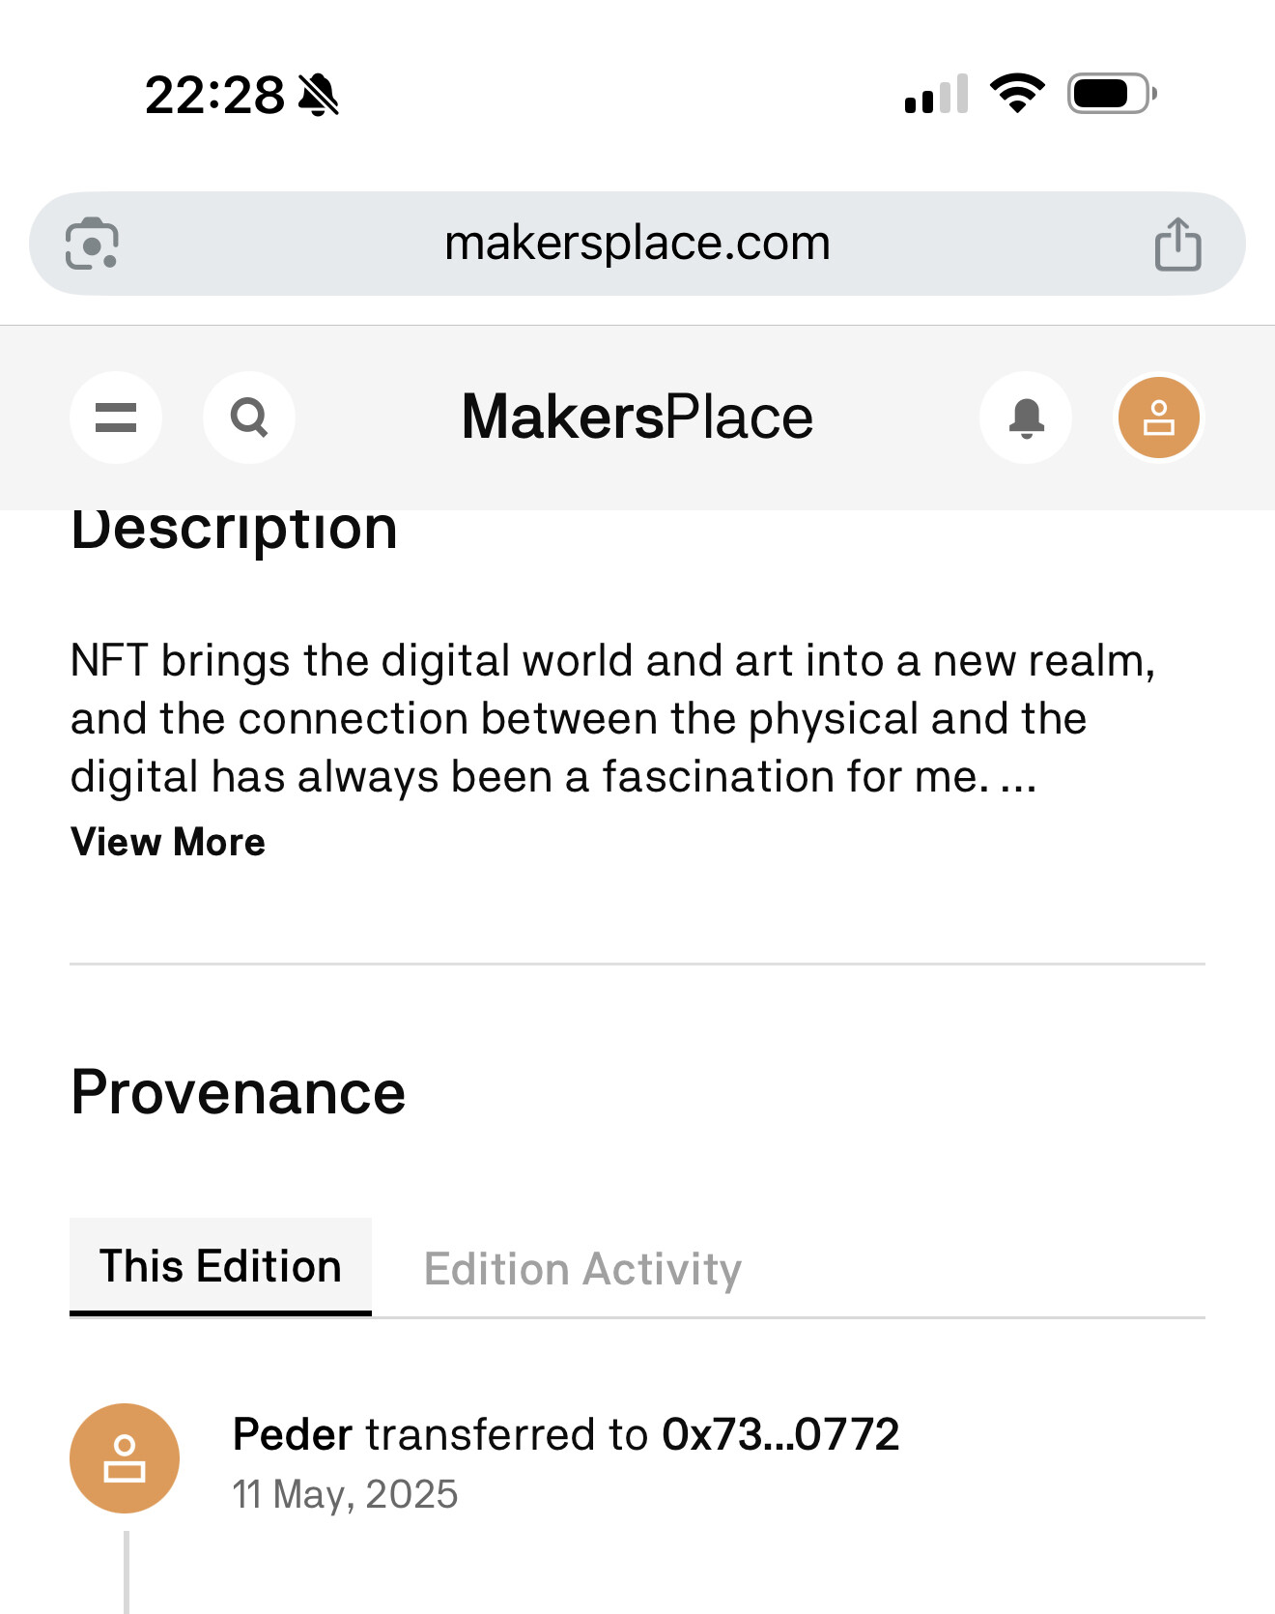Viewport: 1275px width, 1614px height.
Task: Open Peder's profile link
Action: click(x=293, y=1434)
